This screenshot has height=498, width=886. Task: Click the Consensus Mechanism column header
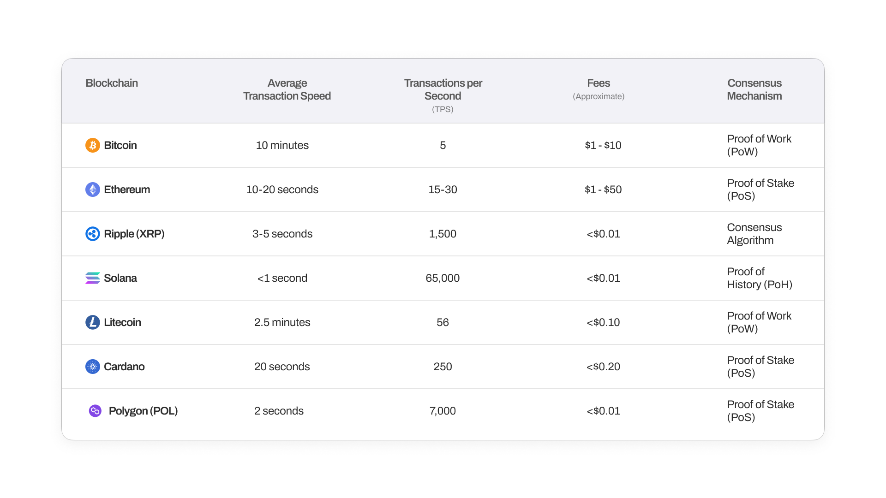[754, 89]
